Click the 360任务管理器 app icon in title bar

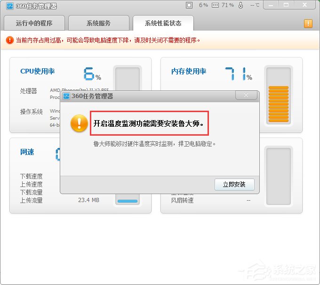[9, 6]
